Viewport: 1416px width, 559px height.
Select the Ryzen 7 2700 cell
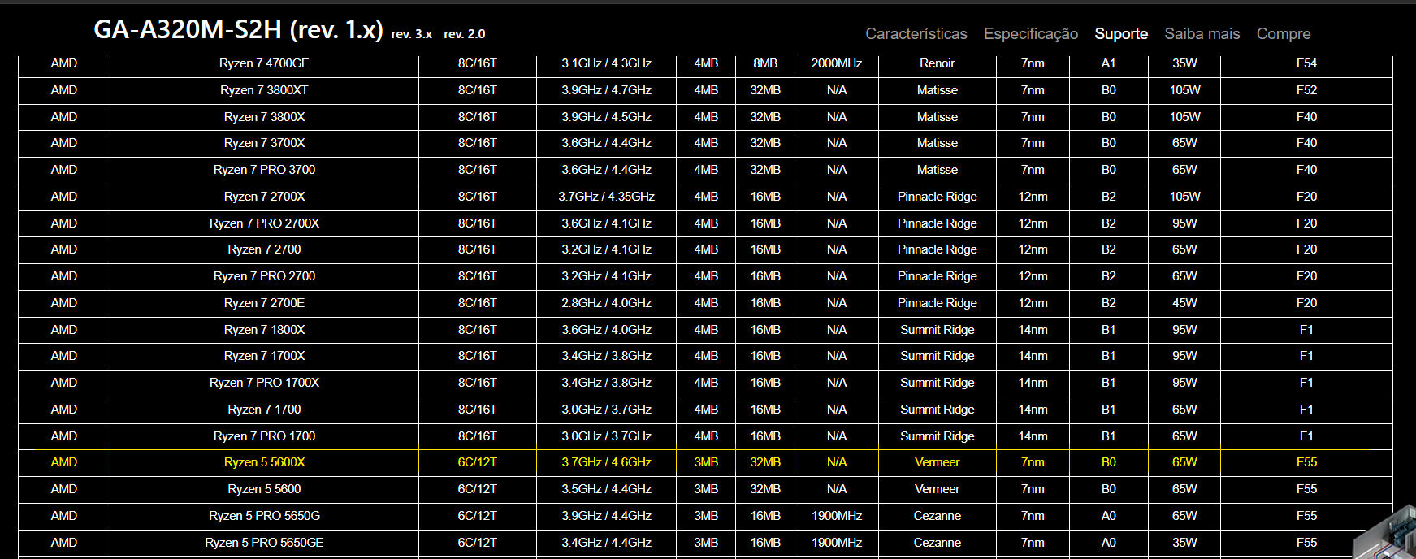(264, 249)
